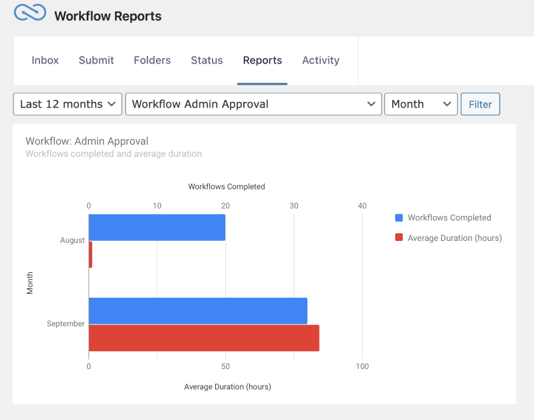Viewport: 534px width, 420px height.
Task: Click August's small red duration bar
Action: pyautogui.click(x=90, y=254)
